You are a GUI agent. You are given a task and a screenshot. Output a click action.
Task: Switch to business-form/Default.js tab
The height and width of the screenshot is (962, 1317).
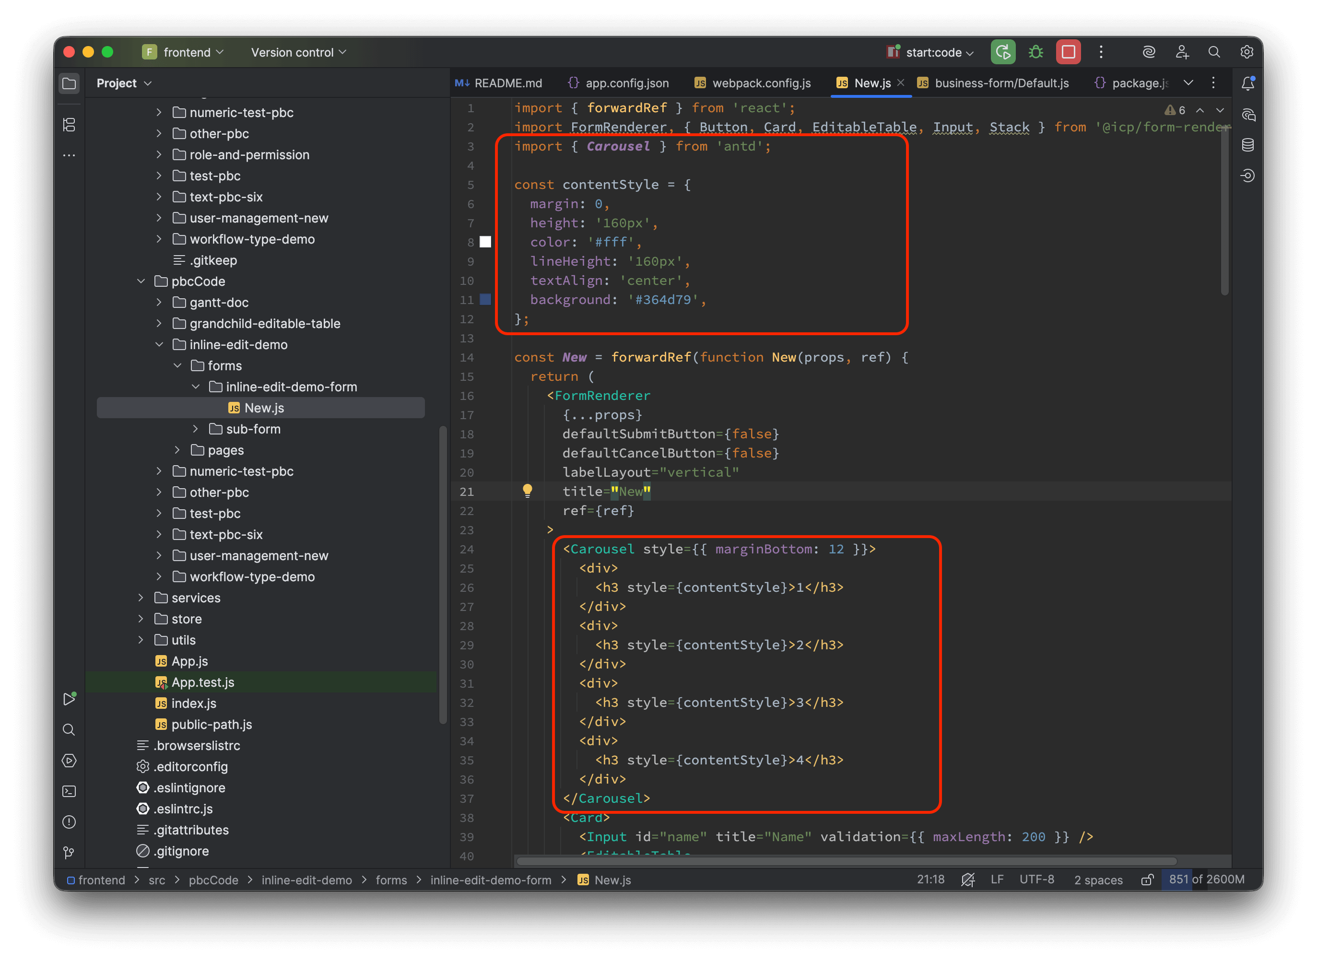pyautogui.click(x=994, y=83)
